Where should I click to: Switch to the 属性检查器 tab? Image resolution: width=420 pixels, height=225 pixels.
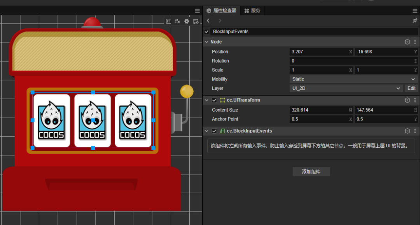pos(222,11)
